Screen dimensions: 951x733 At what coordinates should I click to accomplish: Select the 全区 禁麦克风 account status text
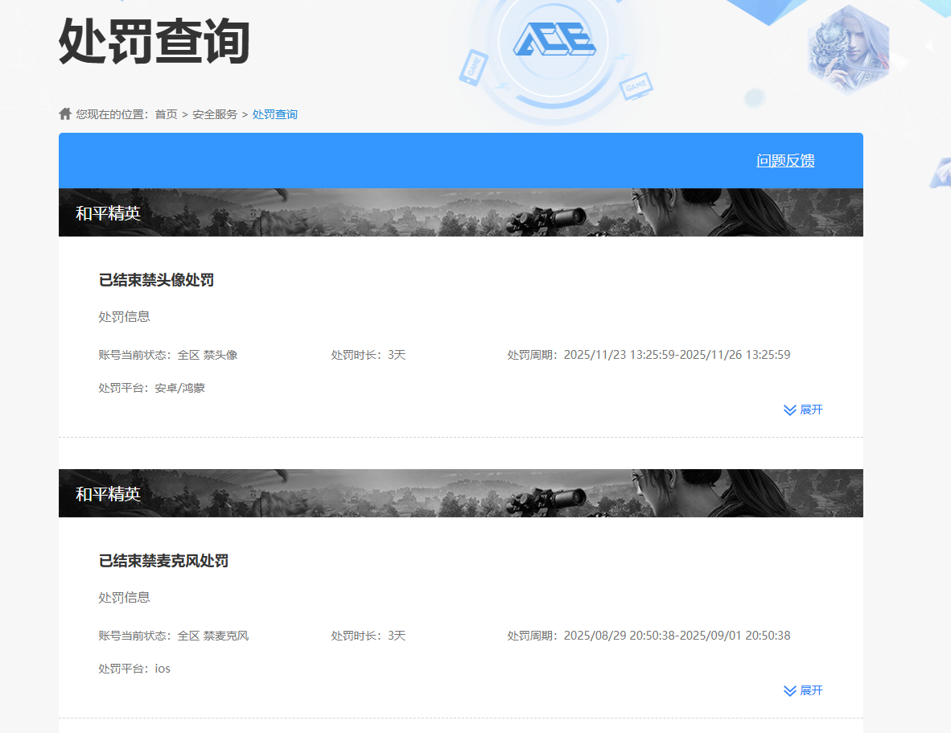[x=213, y=636]
